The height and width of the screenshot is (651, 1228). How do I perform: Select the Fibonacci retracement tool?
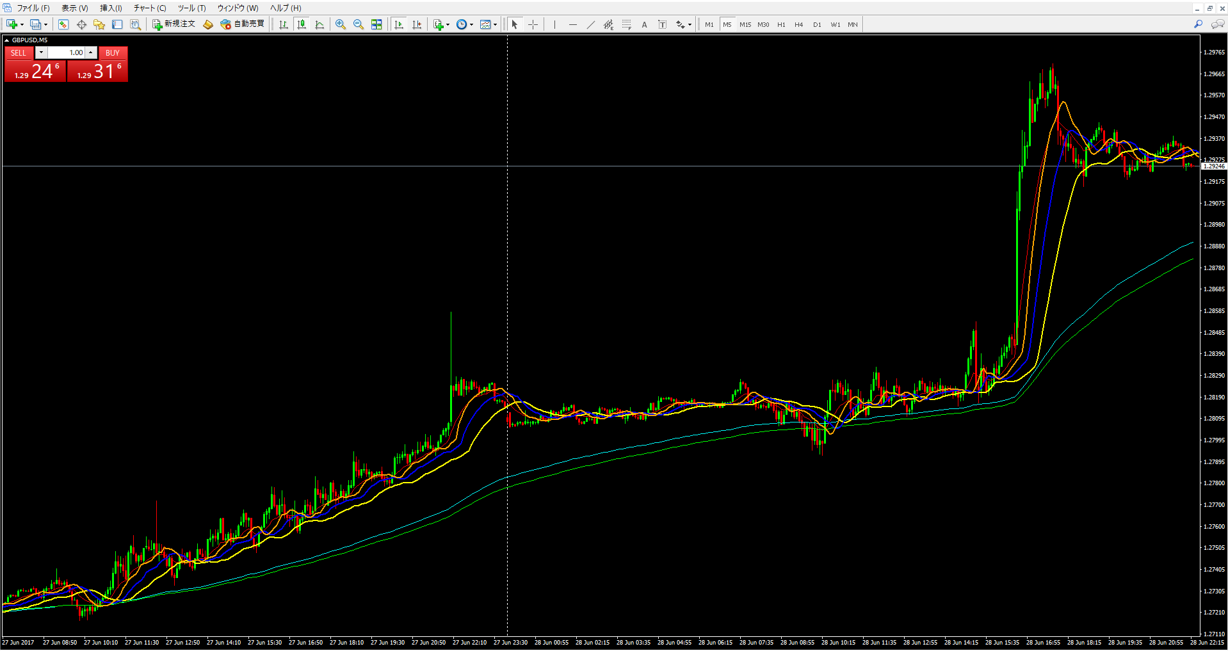626,24
